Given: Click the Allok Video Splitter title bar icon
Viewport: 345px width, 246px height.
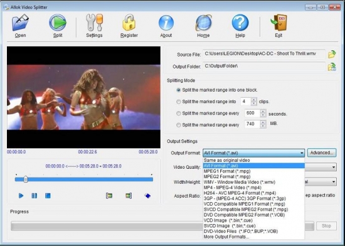Looking at the screenshot, I should pyautogui.click(x=6, y=7).
